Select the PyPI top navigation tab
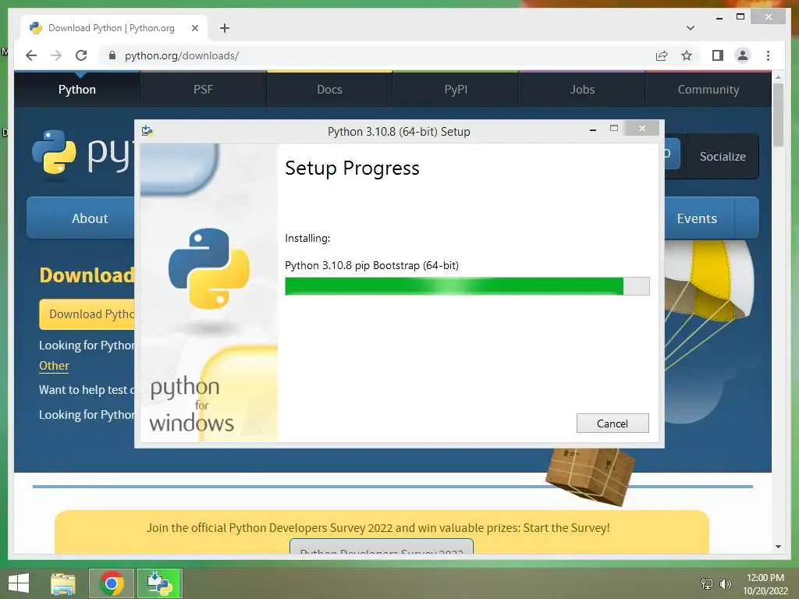 456,90
